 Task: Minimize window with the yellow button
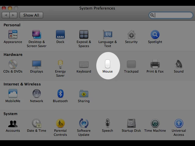pyautogui.click(x=10, y=8)
